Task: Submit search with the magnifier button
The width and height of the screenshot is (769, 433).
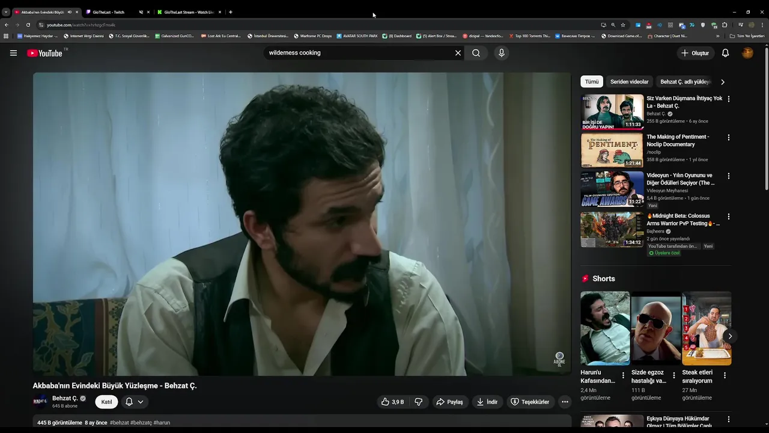Action: 476,53
